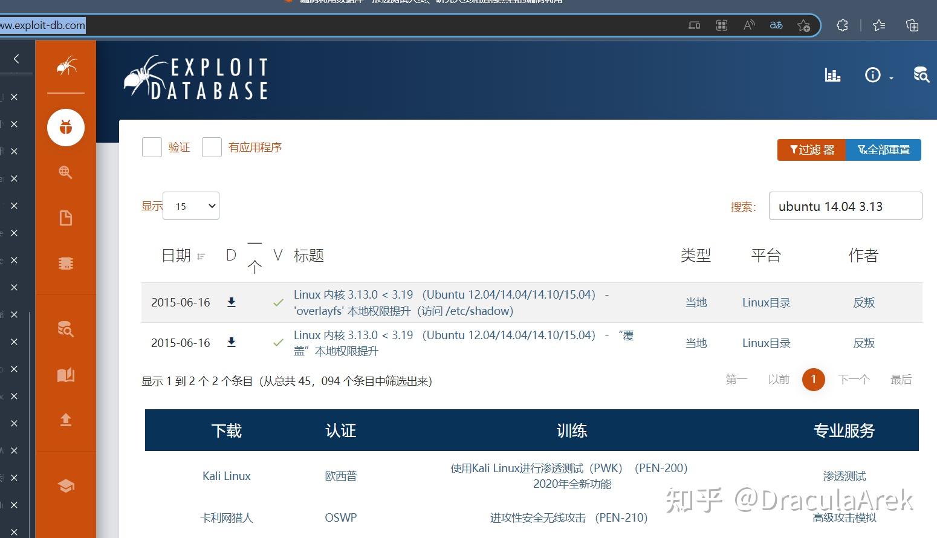Open the 显示 15 entries dropdown
Screen dimensions: 937x538
[191, 206]
